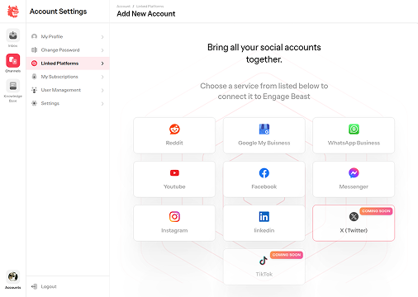418x297 pixels.
Task: Click the Inbox label under icon
Action: coord(13,45)
